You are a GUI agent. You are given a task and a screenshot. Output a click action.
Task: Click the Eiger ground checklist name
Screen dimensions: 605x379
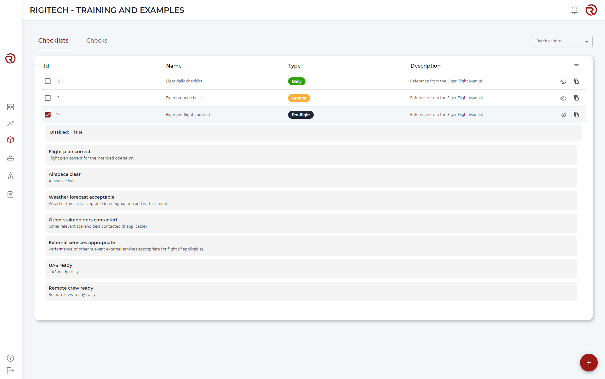(186, 98)
